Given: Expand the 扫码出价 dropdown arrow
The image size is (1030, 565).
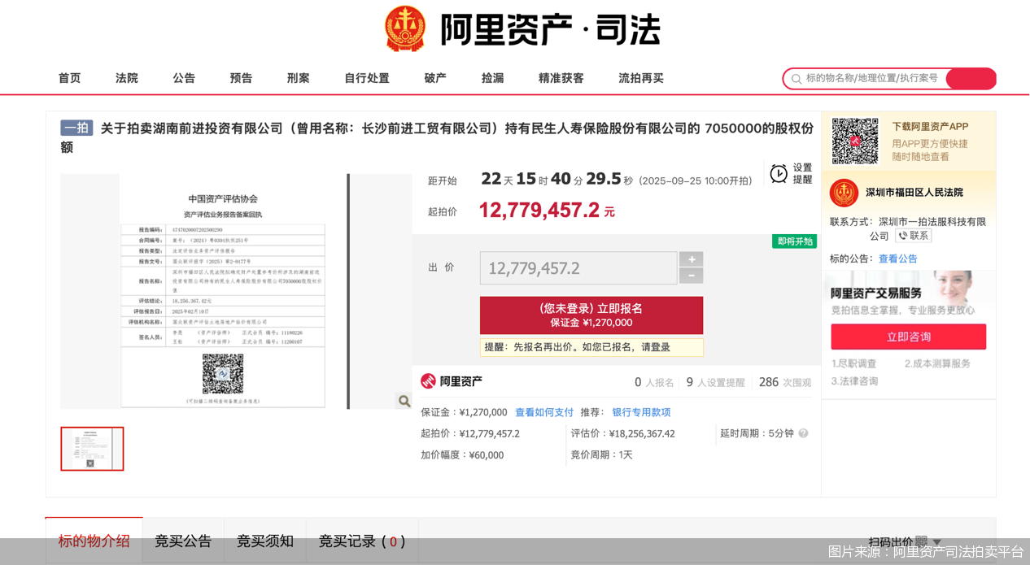Looking at the screenshot, I should (x=937, y=542).
